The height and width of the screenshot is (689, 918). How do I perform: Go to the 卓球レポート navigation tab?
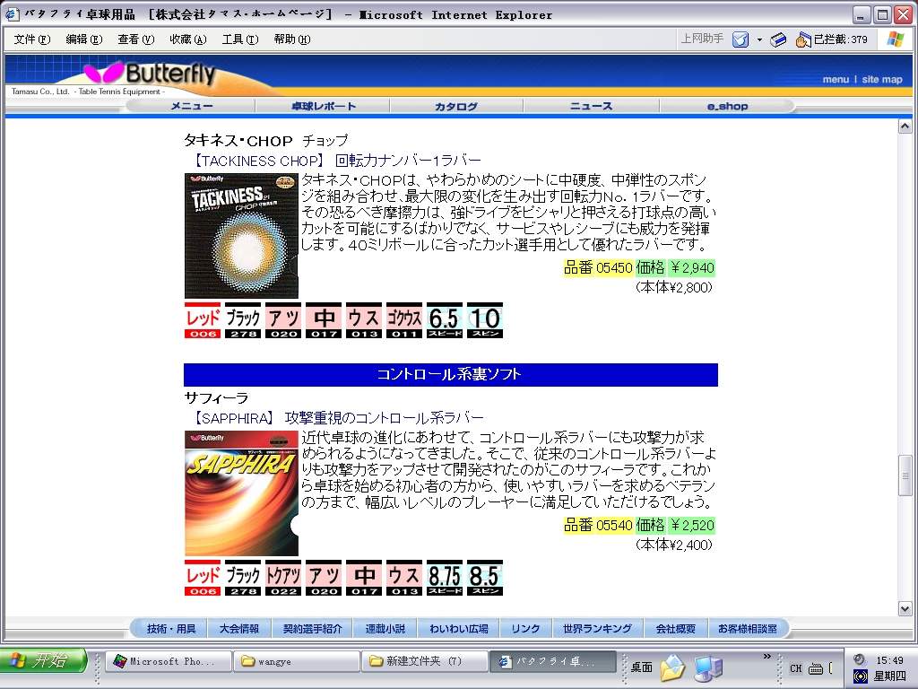[323, 106]
